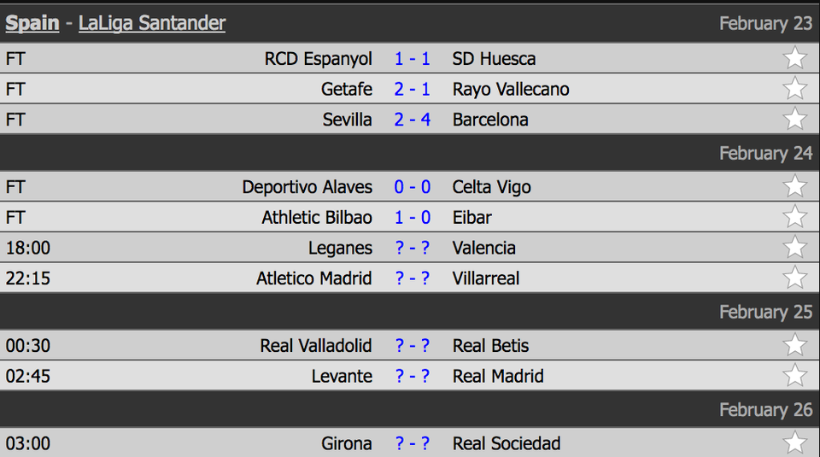Toggle favorite star for Deportivo Alaves match
The height and width of the screenshot is (457, 820).
794,186
